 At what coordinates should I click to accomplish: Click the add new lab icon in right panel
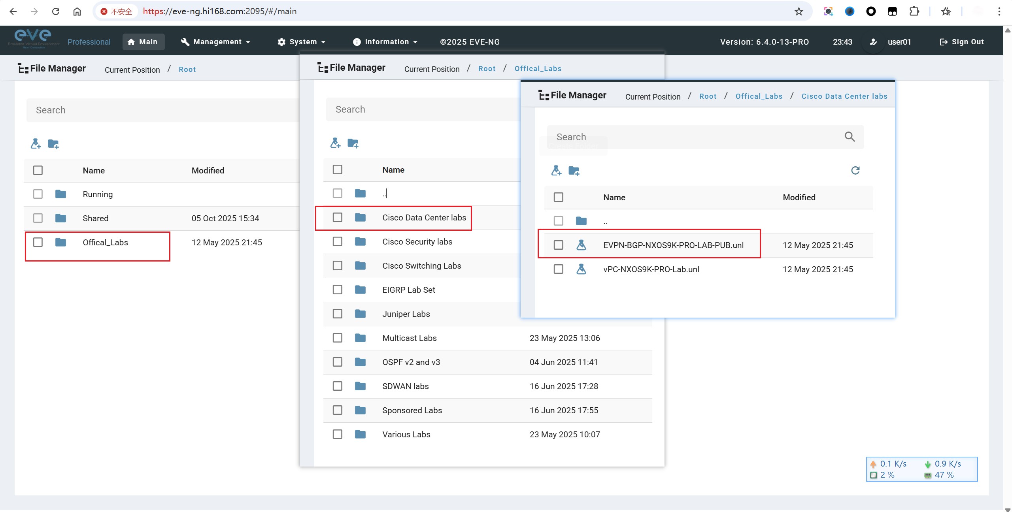tap(556, 171)
